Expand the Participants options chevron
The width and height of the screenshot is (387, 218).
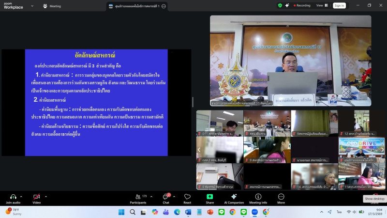click(x=151, y=196)
